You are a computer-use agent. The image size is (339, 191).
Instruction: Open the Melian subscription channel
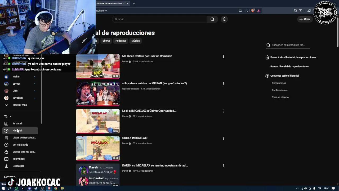coord(20,77)
